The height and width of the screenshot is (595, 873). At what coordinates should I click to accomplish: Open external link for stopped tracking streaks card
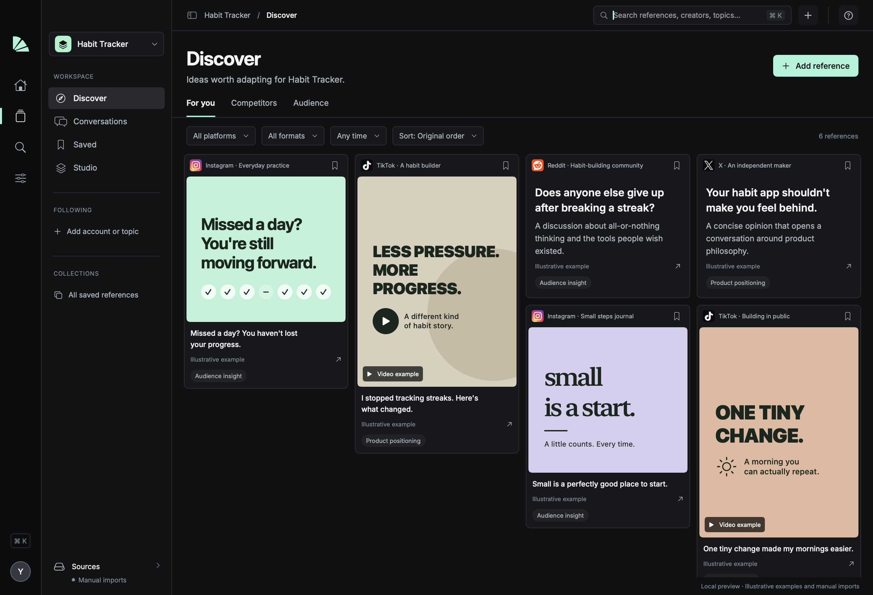click(x=509, y=424)
